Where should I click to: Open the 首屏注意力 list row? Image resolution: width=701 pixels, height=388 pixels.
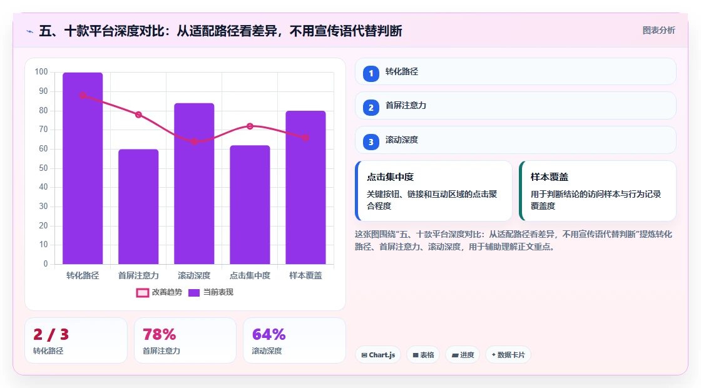click(x=516, y=106)
